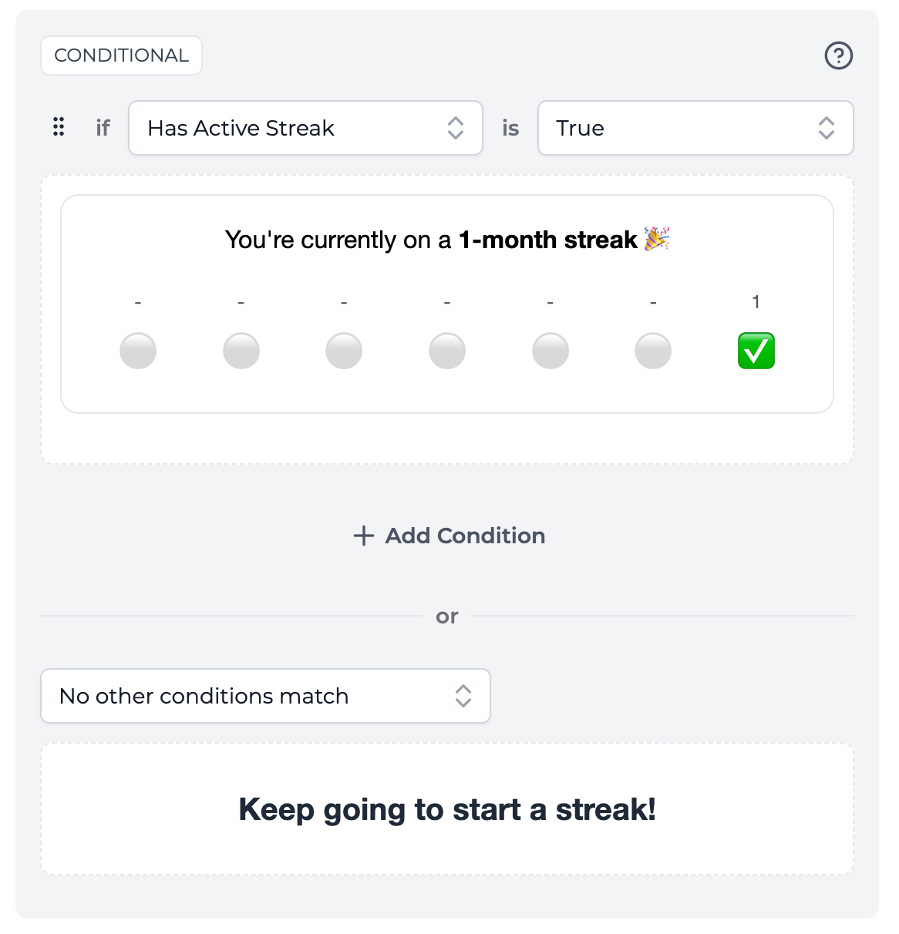Click the plus icon beside Add Condition
899x934 pixels.
pos(362,536)
